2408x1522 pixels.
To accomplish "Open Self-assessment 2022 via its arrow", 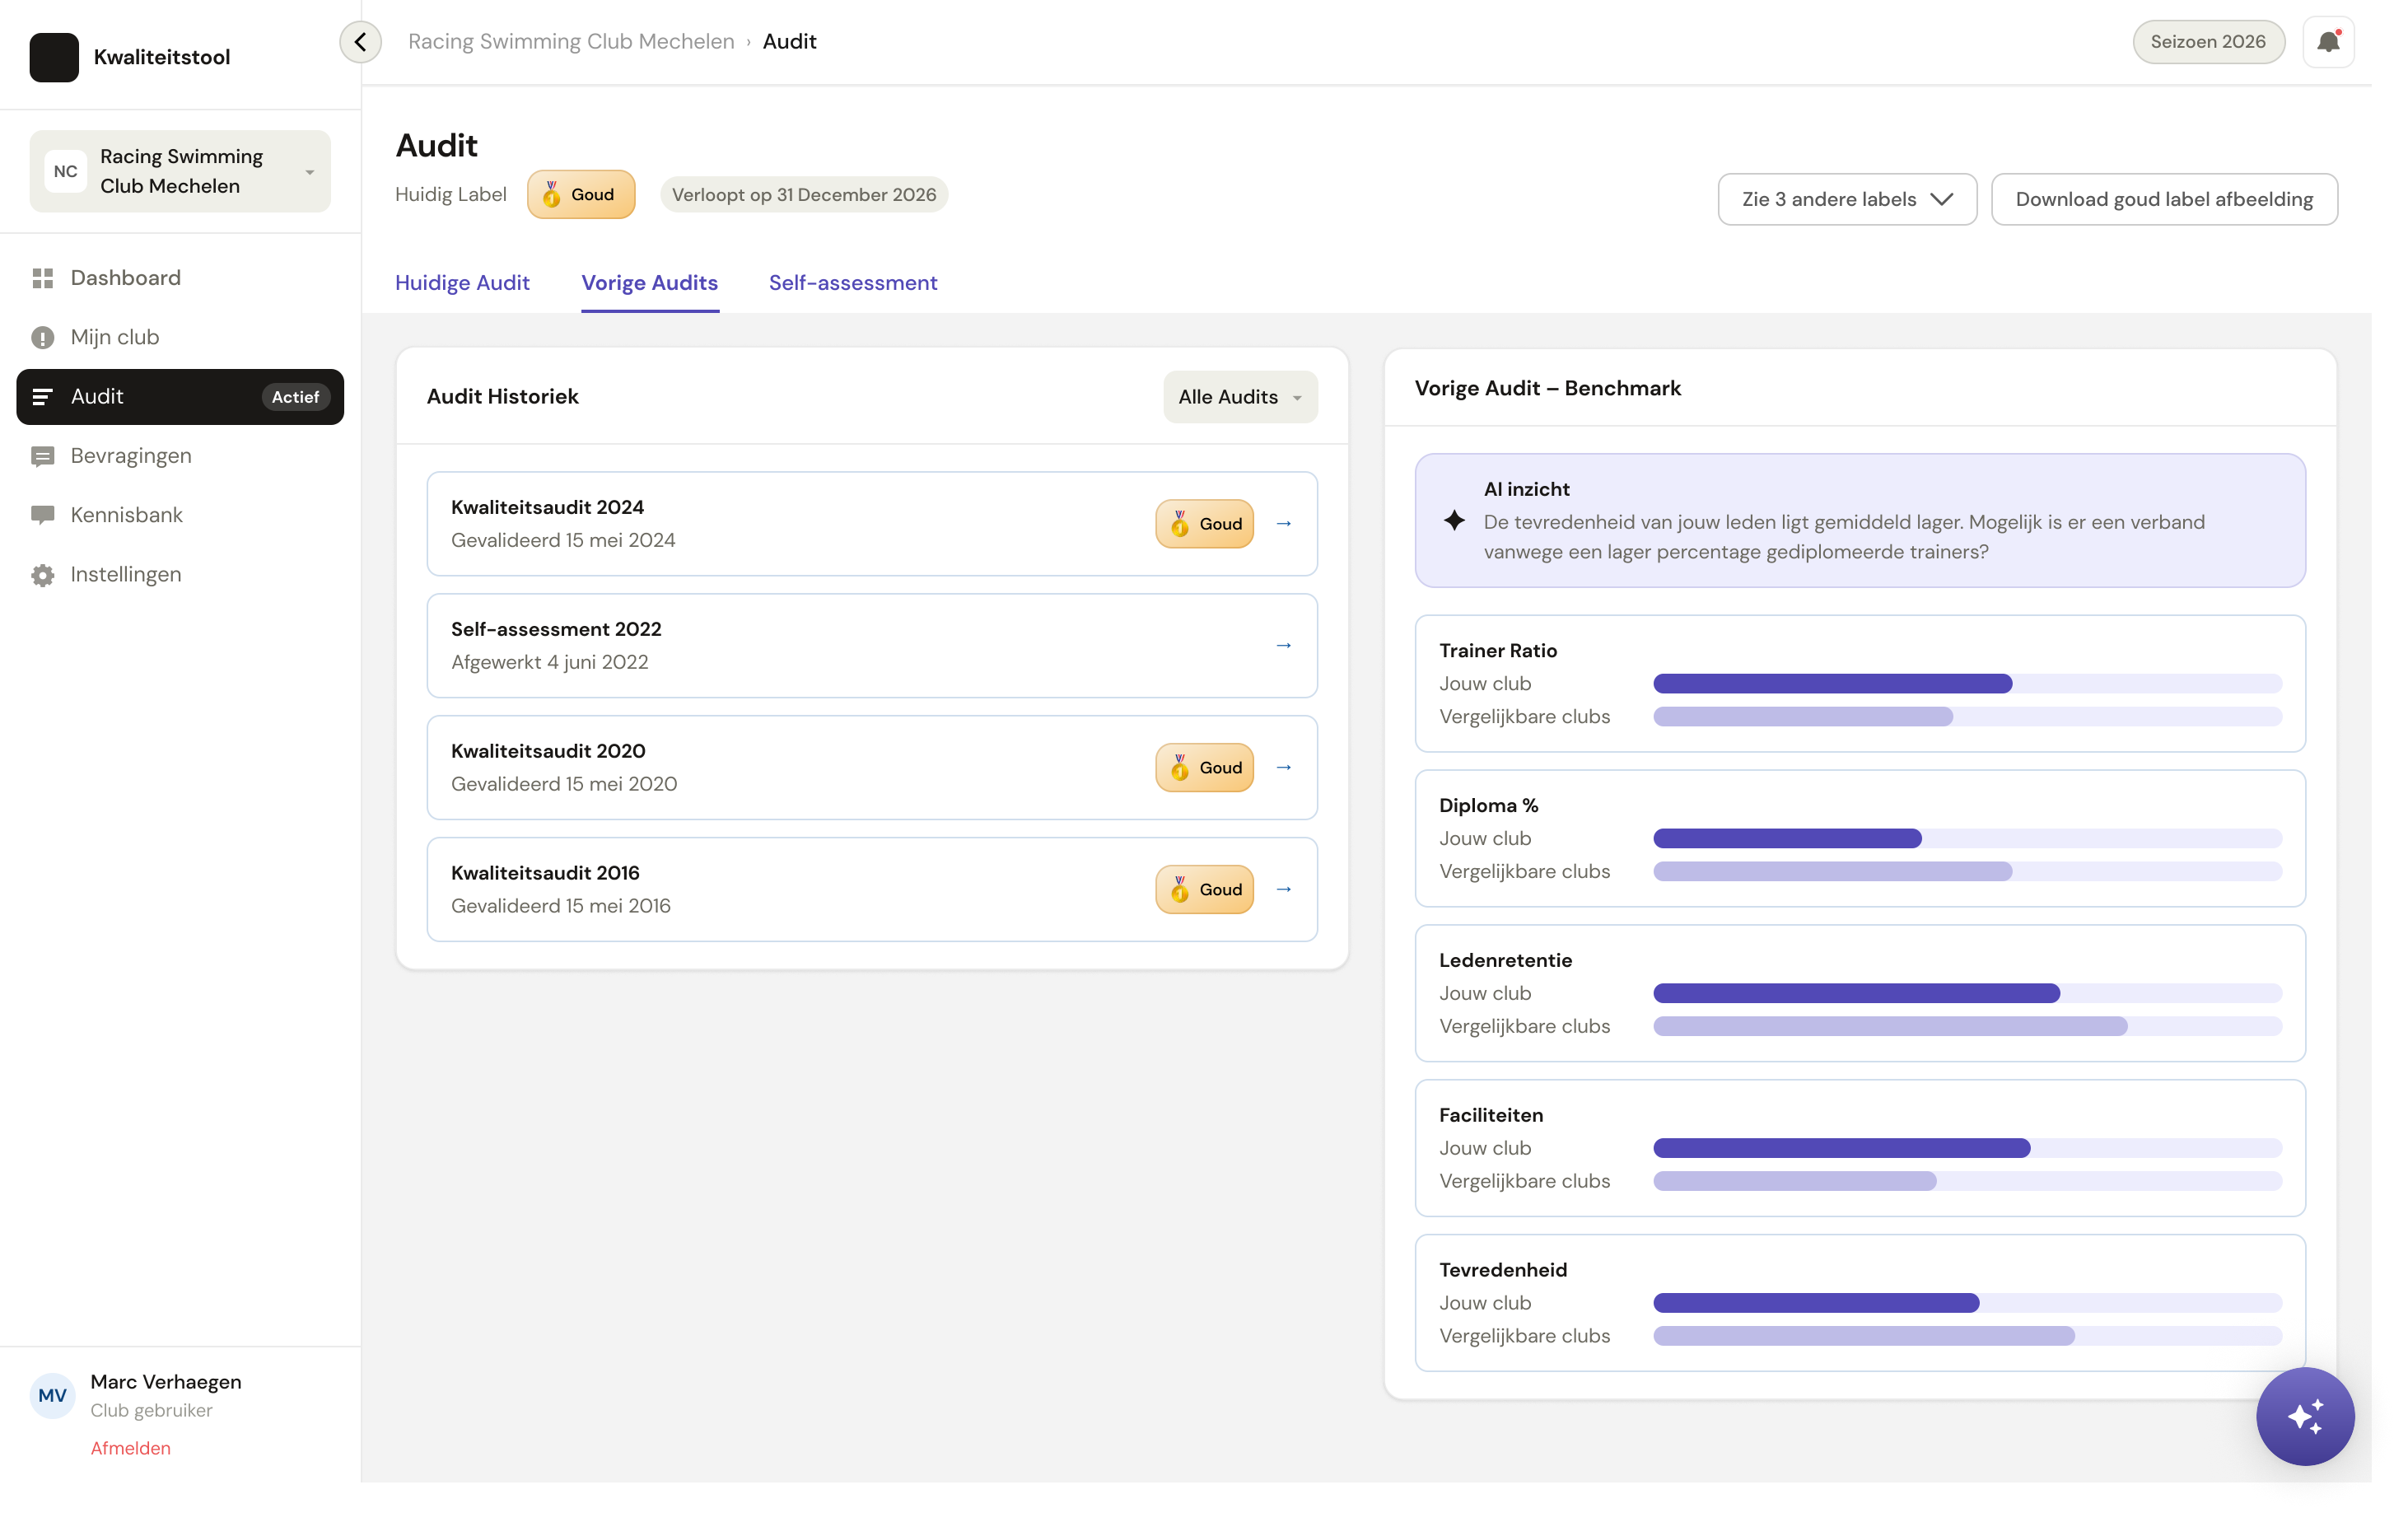I will coord(1284,645).
